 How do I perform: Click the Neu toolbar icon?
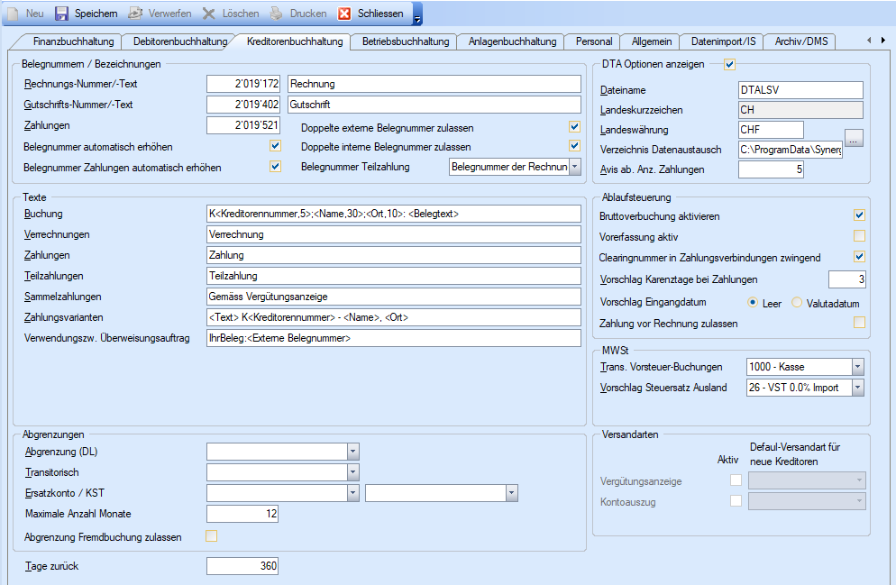point(14,14)
